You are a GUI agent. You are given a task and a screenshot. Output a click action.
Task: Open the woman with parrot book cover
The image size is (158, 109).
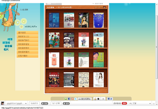84,20
